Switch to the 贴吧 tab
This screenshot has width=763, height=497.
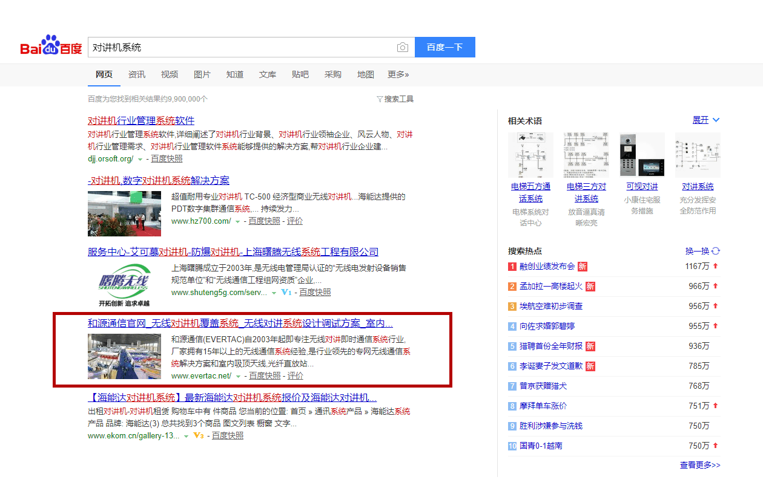(300, 74)
